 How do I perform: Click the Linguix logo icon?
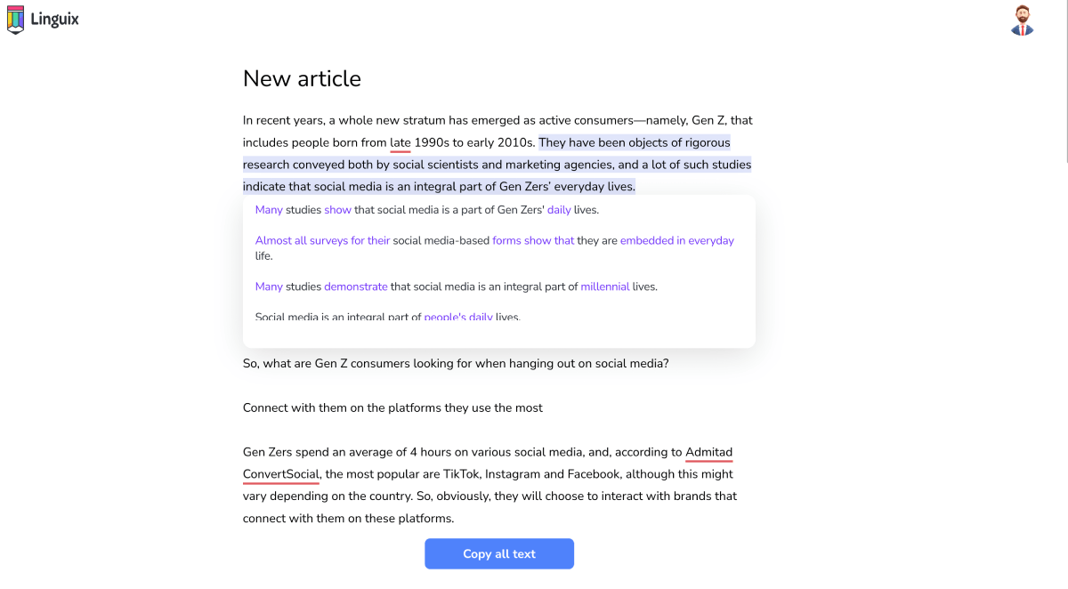15,19
